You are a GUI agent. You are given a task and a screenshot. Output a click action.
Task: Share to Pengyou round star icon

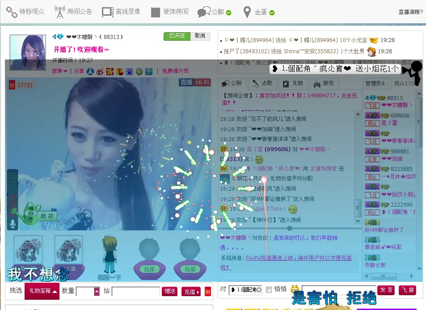(x=139, y=71)
